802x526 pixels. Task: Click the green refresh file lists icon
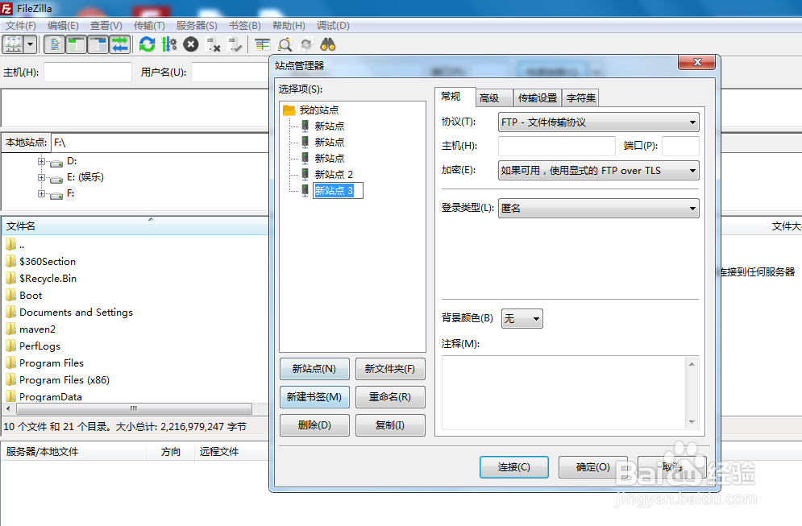click(148, 45)
